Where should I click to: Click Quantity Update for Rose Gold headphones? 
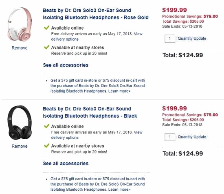pyautogui.click(x=192, y=39)
